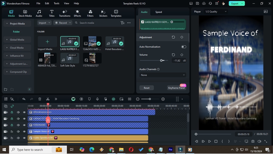Click the Reset button
The height and width of the screenshot is (154, 273).
tap(146, 88)
